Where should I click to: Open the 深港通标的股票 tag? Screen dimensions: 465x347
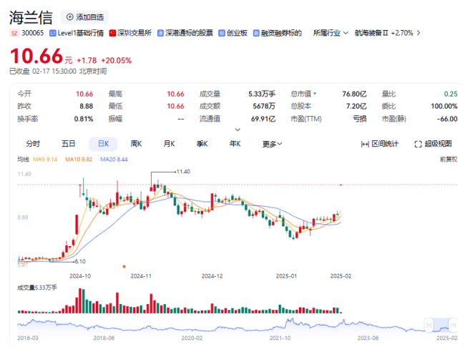tap(185, 33)
